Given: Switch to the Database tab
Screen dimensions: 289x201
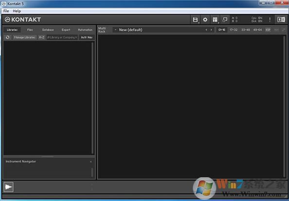Looking at the screenshot, I should 48,30.
